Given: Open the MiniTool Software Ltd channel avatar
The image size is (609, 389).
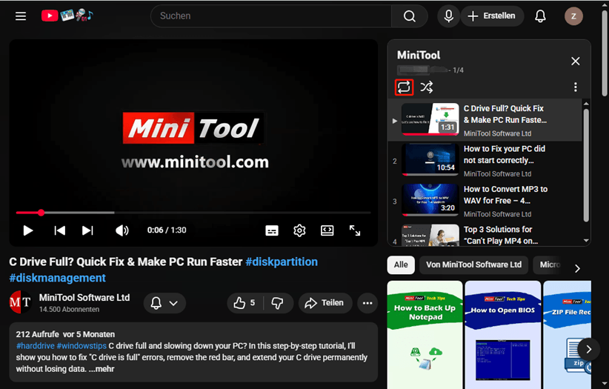Looking at the screenshot, I should pyautogui.click(x=21, y=302).
